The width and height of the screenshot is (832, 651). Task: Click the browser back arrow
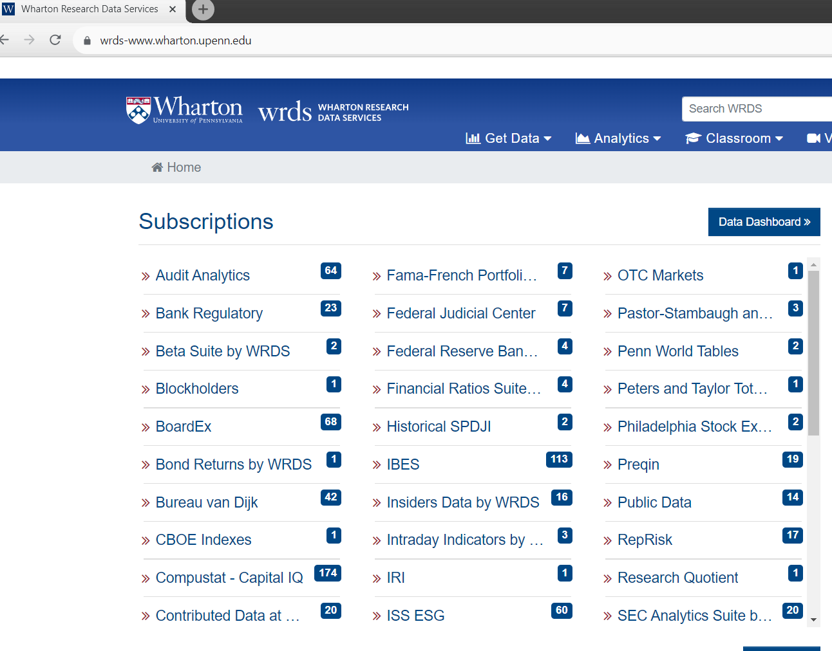[5, 39]
